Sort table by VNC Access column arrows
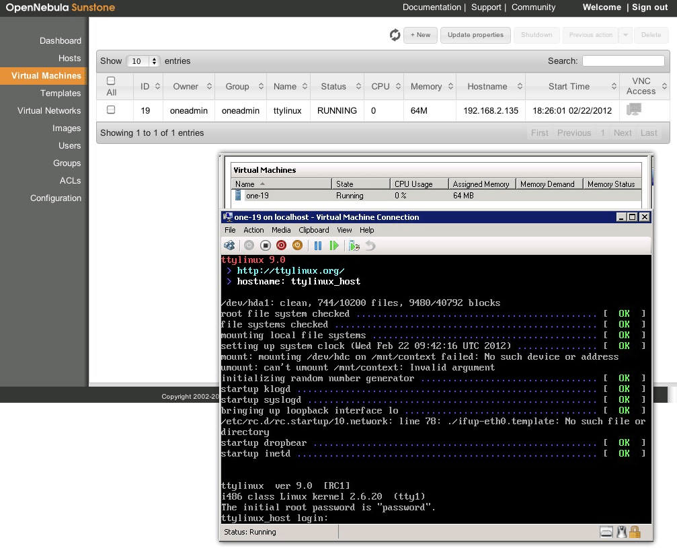 (x=664, y=86)
